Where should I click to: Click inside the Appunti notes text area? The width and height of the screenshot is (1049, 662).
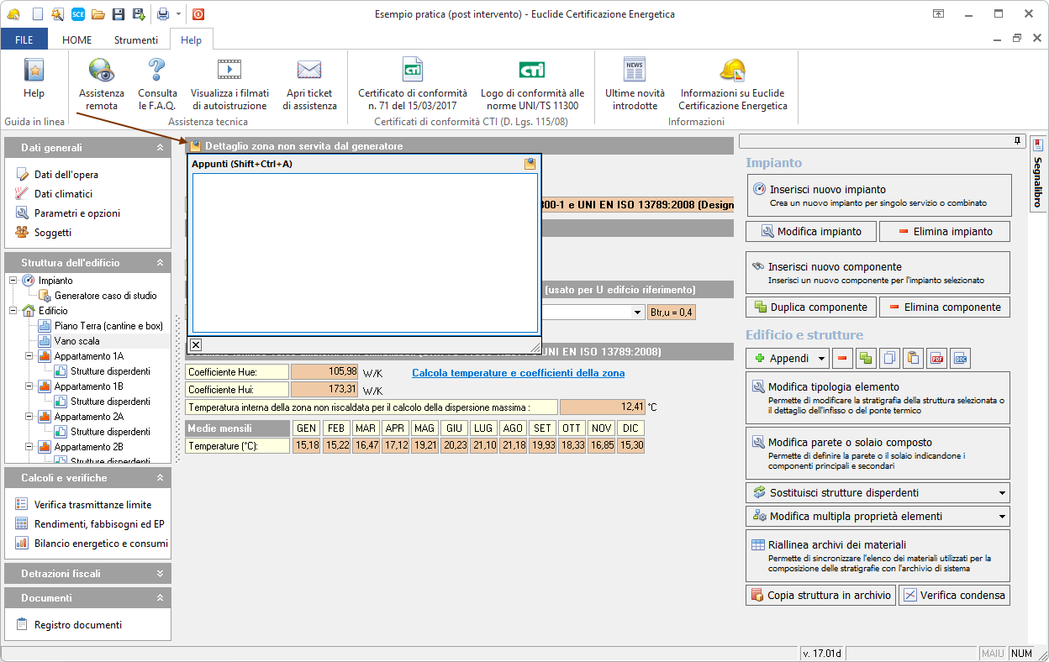(364, 252)
